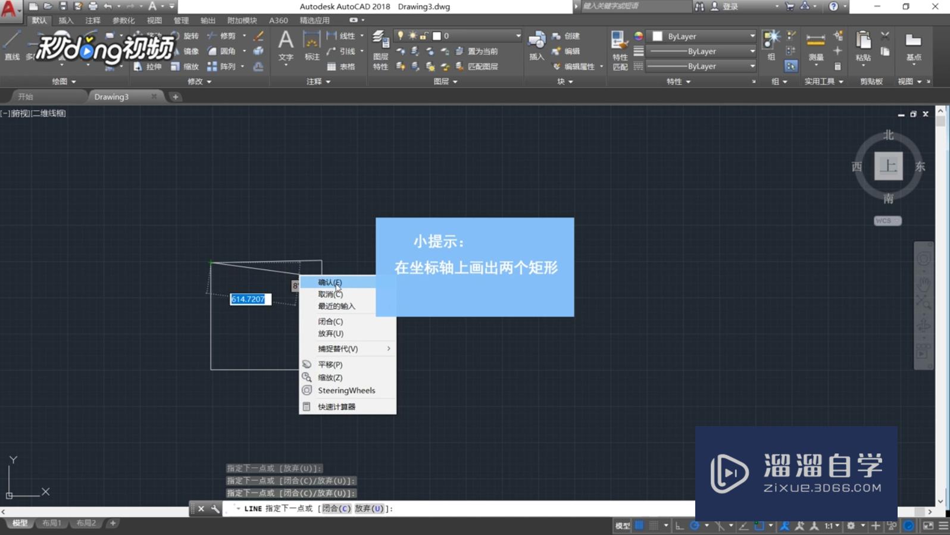The height and width of the screenshot is (535, 950).
Task: Click the Erase tool icon in Modify panel
Action: coord(258,36)
